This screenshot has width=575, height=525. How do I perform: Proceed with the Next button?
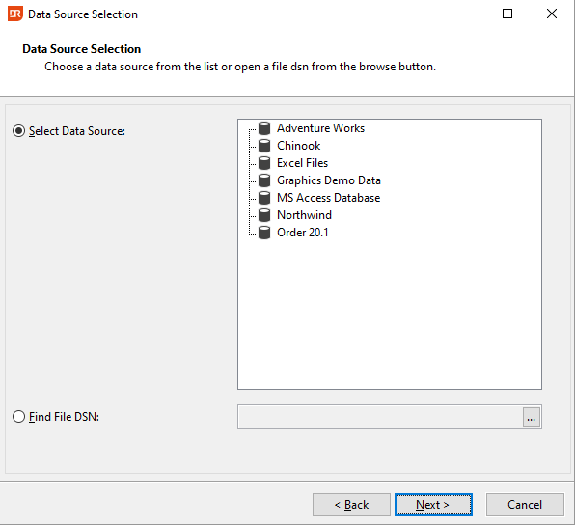[x=433, y=505]
